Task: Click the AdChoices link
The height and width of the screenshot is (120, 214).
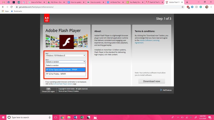Action: coord(166,90)
